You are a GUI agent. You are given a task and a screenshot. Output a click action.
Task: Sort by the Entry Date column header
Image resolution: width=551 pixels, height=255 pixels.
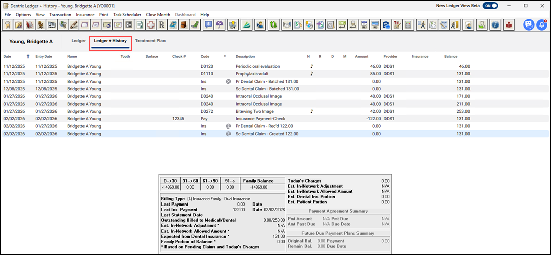pyautogui.click(x=44, y=56)
